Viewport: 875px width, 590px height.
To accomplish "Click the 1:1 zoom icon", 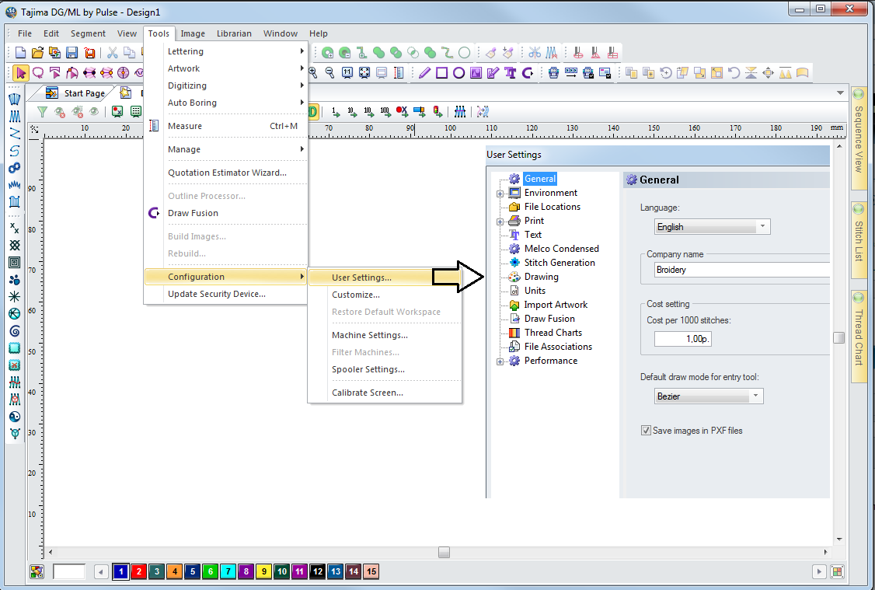I will click(347, 73).
